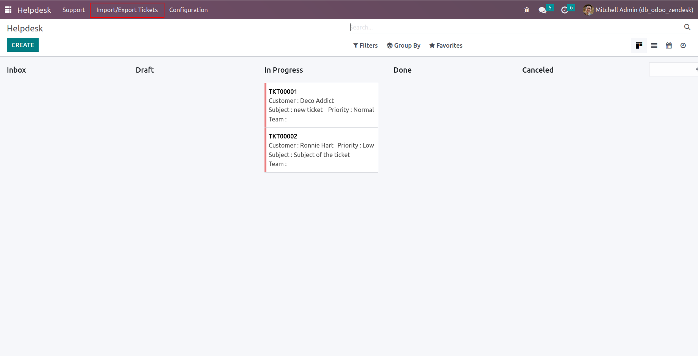Click the Create button
The height and width of the screenshot is (356, 698).
tap(23, 45)
